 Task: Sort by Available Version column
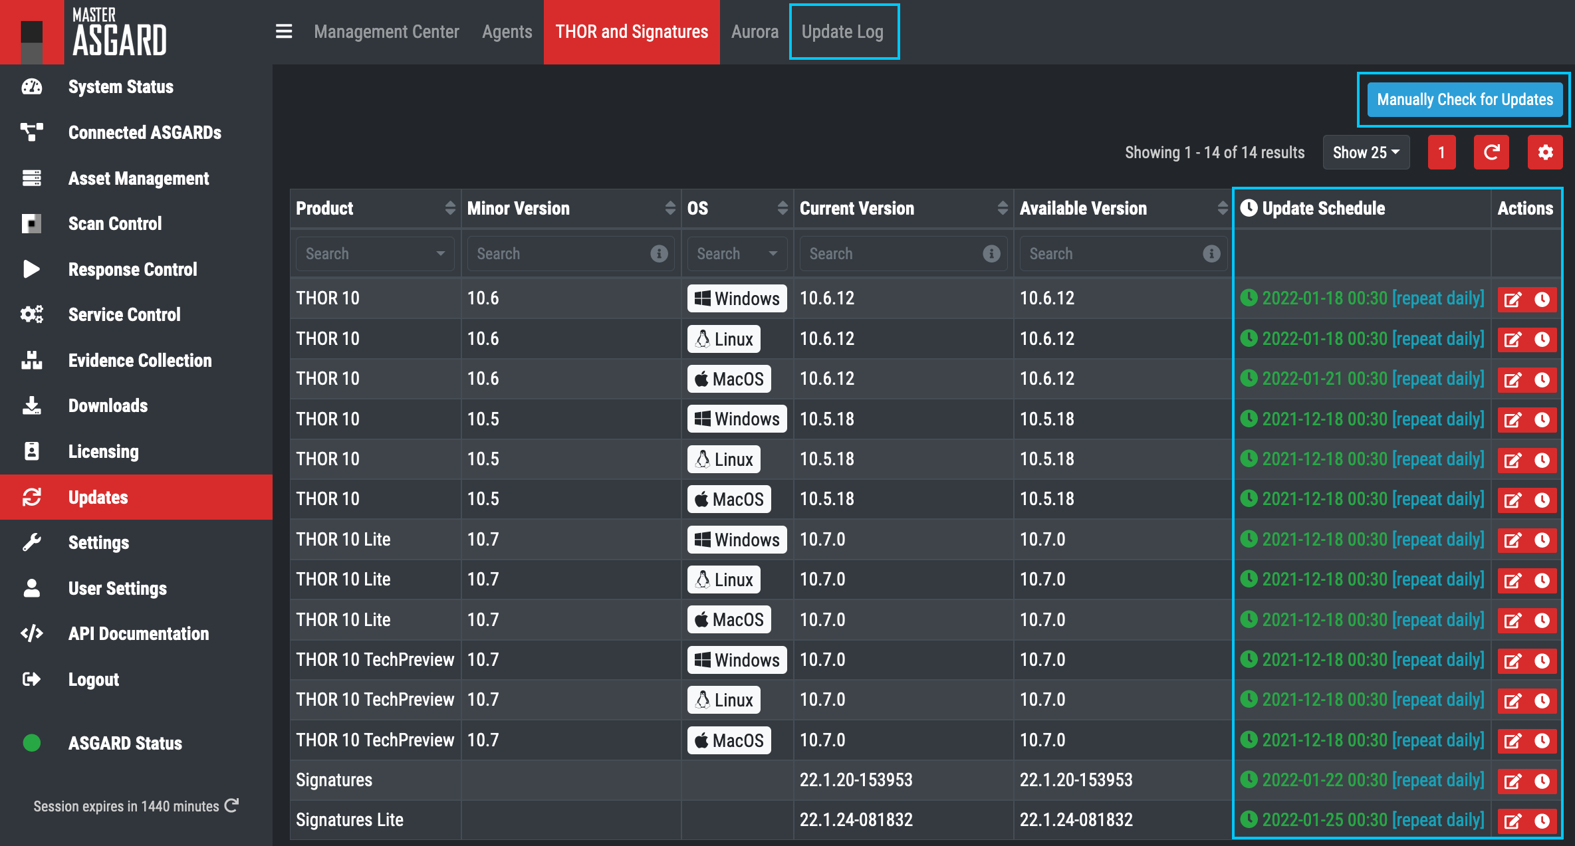1222,208
